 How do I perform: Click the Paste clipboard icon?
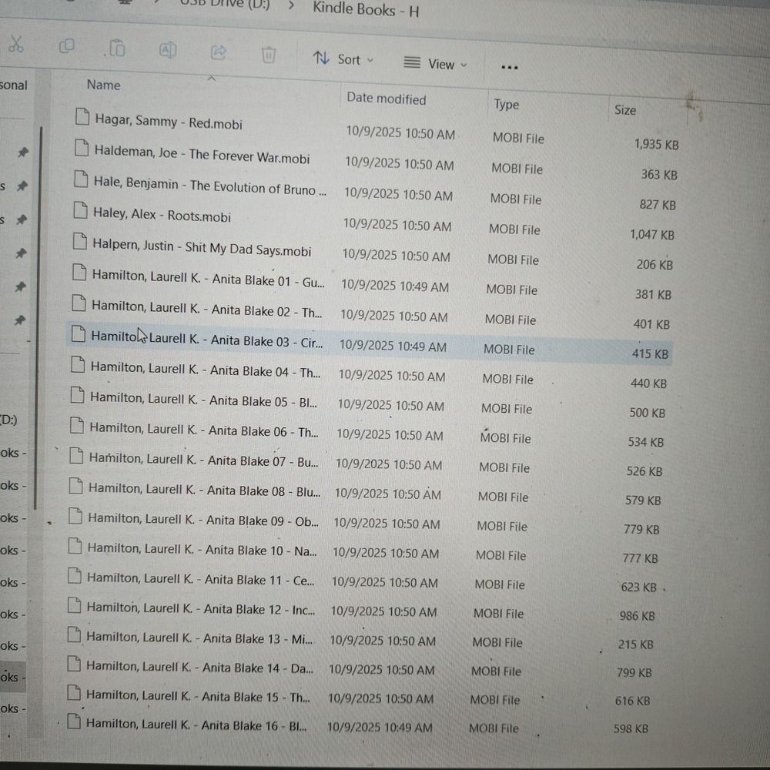(x=117, y=48)
